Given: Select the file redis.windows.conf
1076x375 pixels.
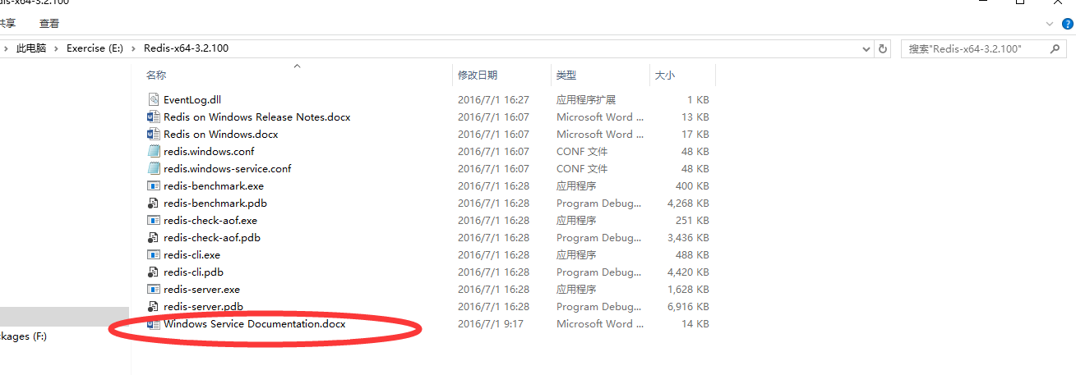Looking at the screenshot, I should (x=209, y=151).
